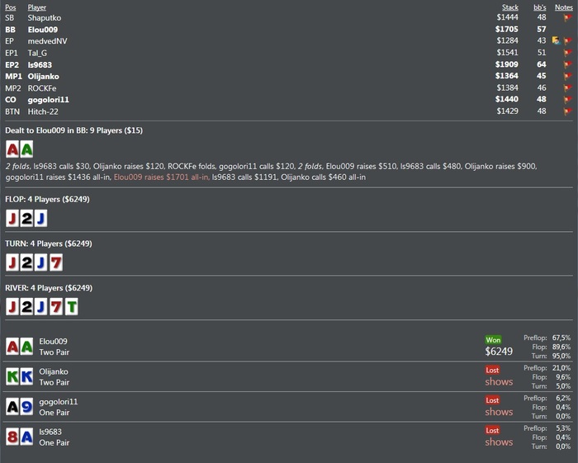
Task: Open the red flag for medvedNV
Action: point(568,41)
